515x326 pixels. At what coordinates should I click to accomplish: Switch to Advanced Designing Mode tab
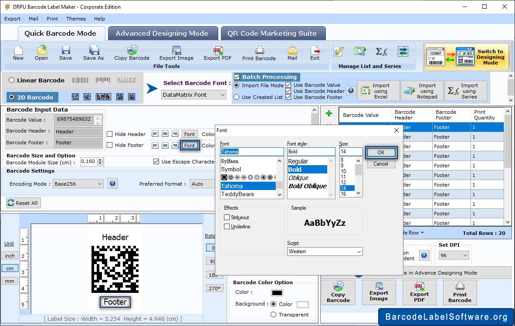point(162,33)
